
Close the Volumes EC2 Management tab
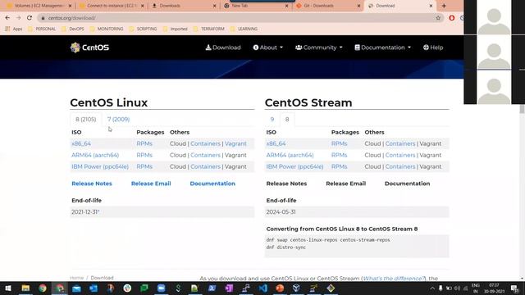point(70,6)
